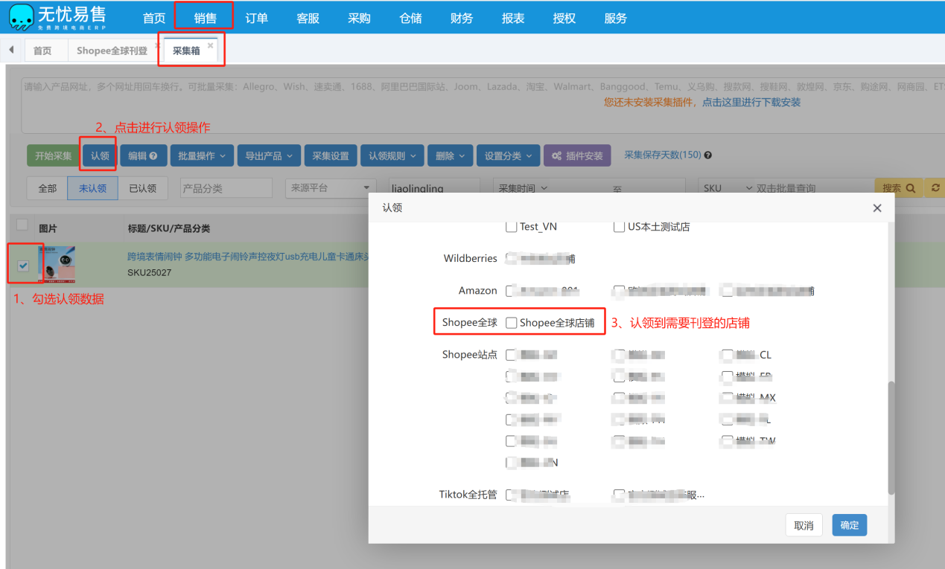Viewport: 945px width, 569px height.
Task: Open the 来源平台 dropdown
Action: click(331, 188)
